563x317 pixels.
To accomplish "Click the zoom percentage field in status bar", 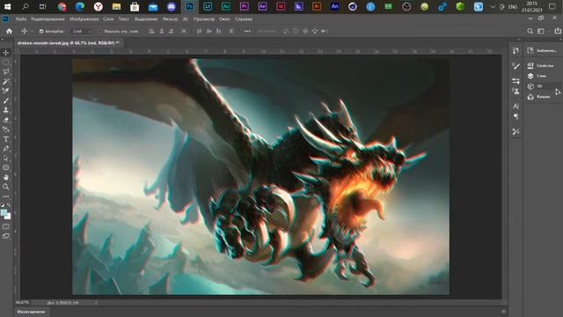I will [x=22, y=303].
